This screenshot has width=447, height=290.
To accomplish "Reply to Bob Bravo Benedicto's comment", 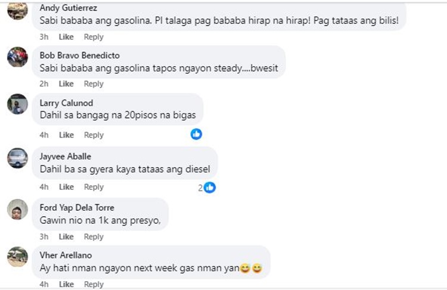I will (x=94, y=84).
